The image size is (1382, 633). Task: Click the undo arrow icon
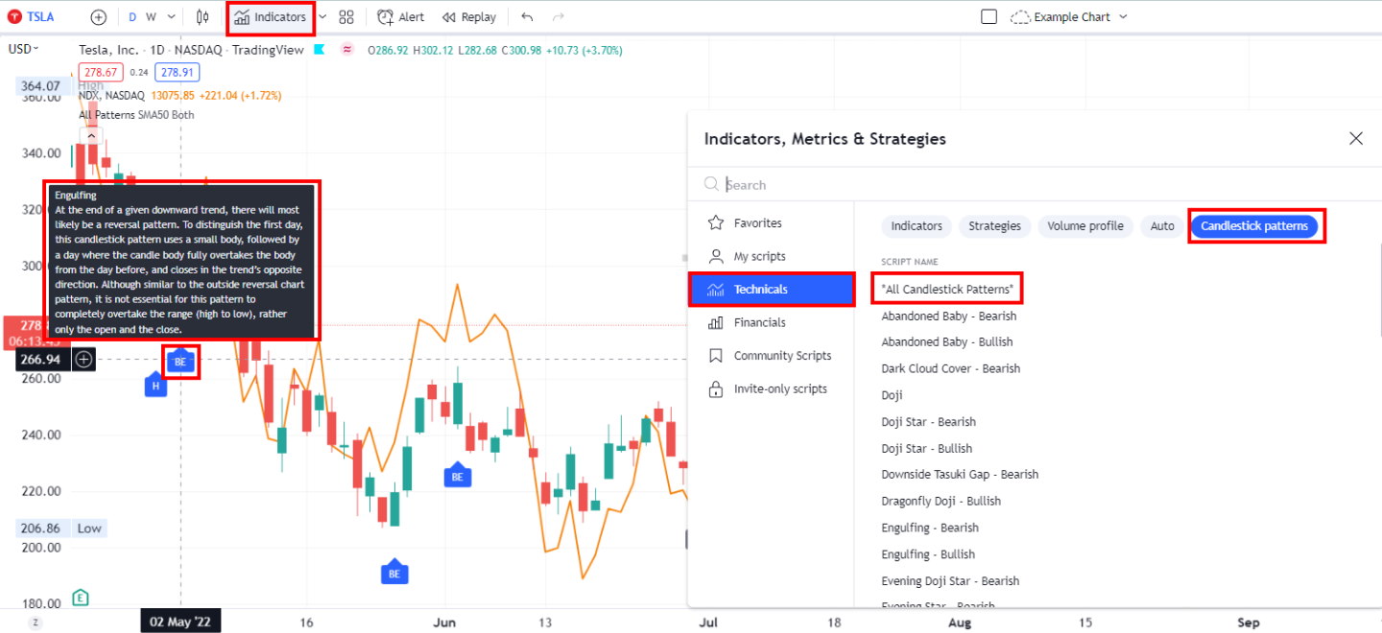pyautogui.click(x=525, y=16)
